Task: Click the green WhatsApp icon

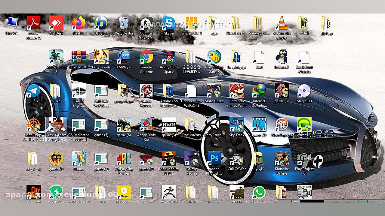Action: (x=259, y=193)
